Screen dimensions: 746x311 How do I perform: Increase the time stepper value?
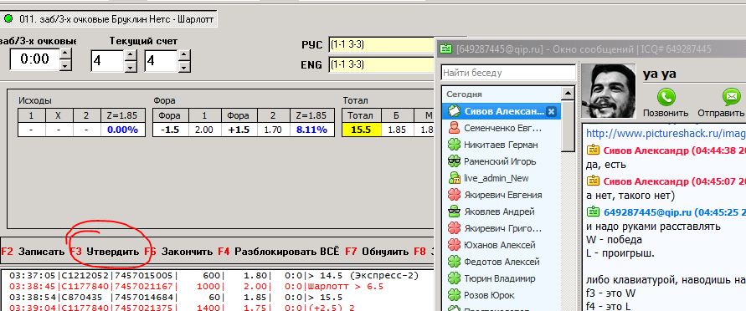65,54
